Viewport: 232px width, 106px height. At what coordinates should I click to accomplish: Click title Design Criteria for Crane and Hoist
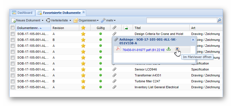click(159, 34)
